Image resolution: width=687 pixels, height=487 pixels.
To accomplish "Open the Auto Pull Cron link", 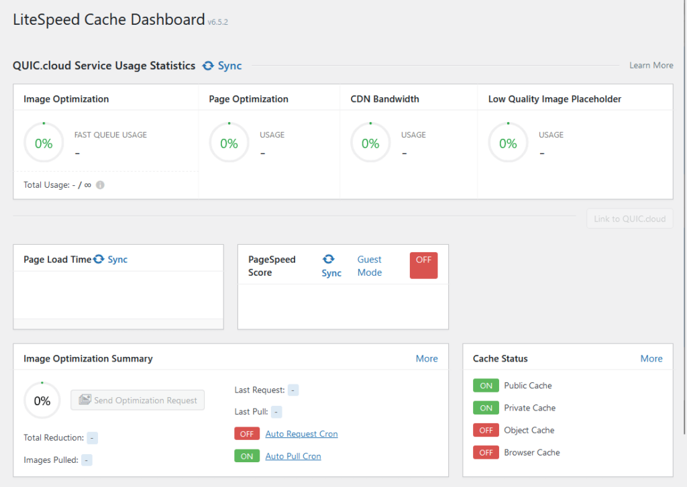I will pos(293,456).
